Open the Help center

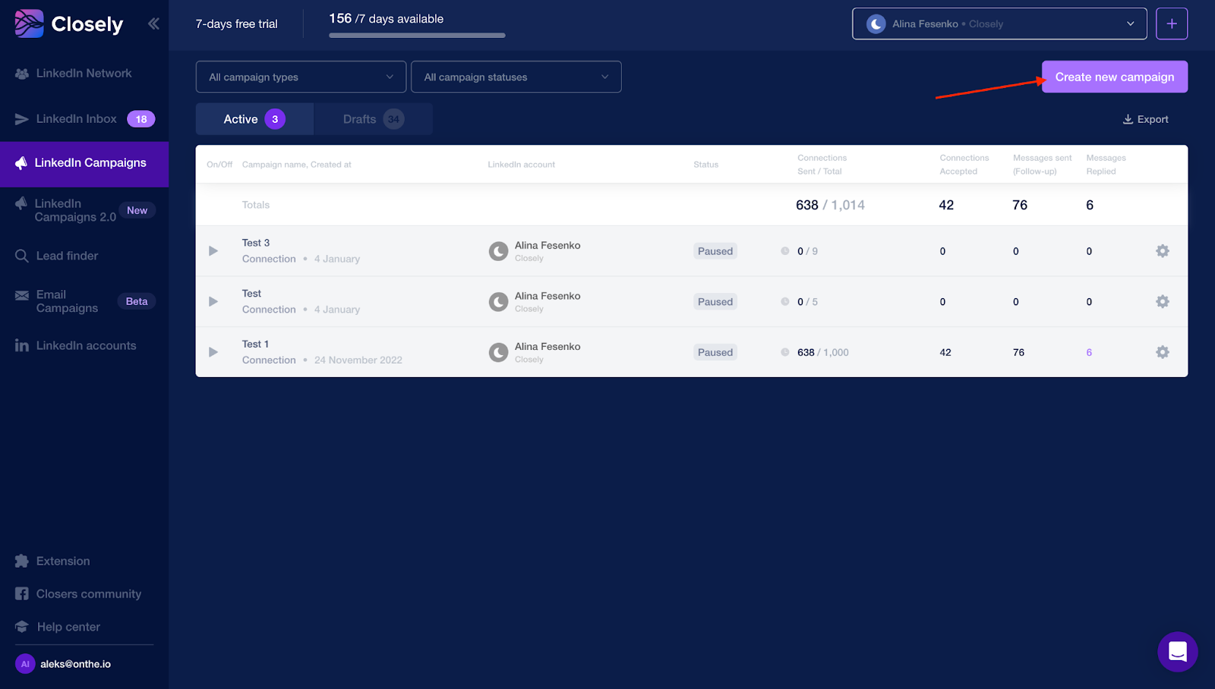58,627
